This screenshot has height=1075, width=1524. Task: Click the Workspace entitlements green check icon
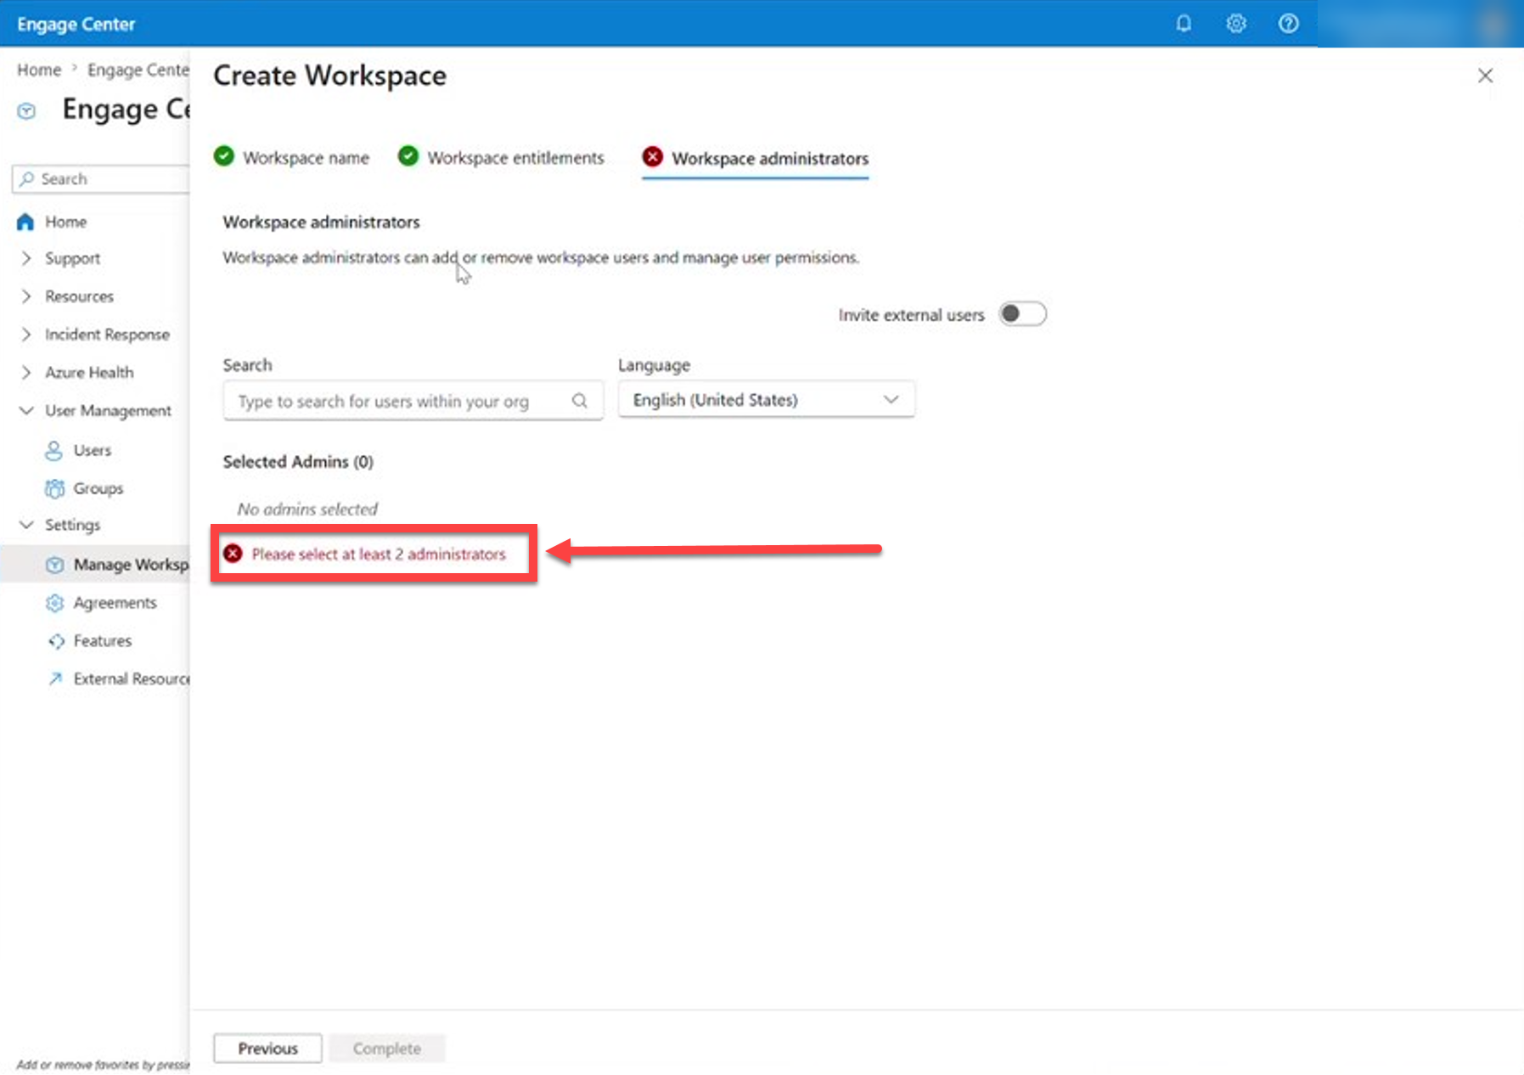[x=408, y=156]
